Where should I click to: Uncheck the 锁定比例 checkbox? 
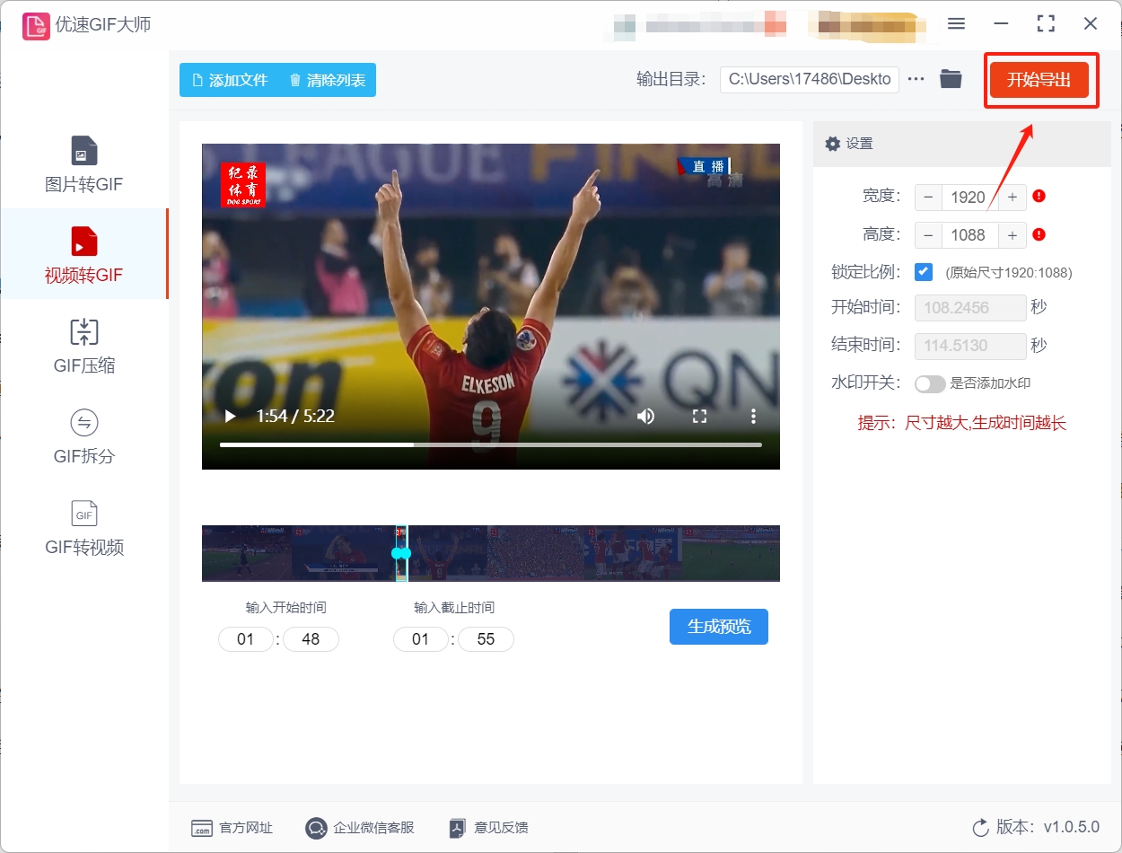pyautogui.click(x=924, y=271)
